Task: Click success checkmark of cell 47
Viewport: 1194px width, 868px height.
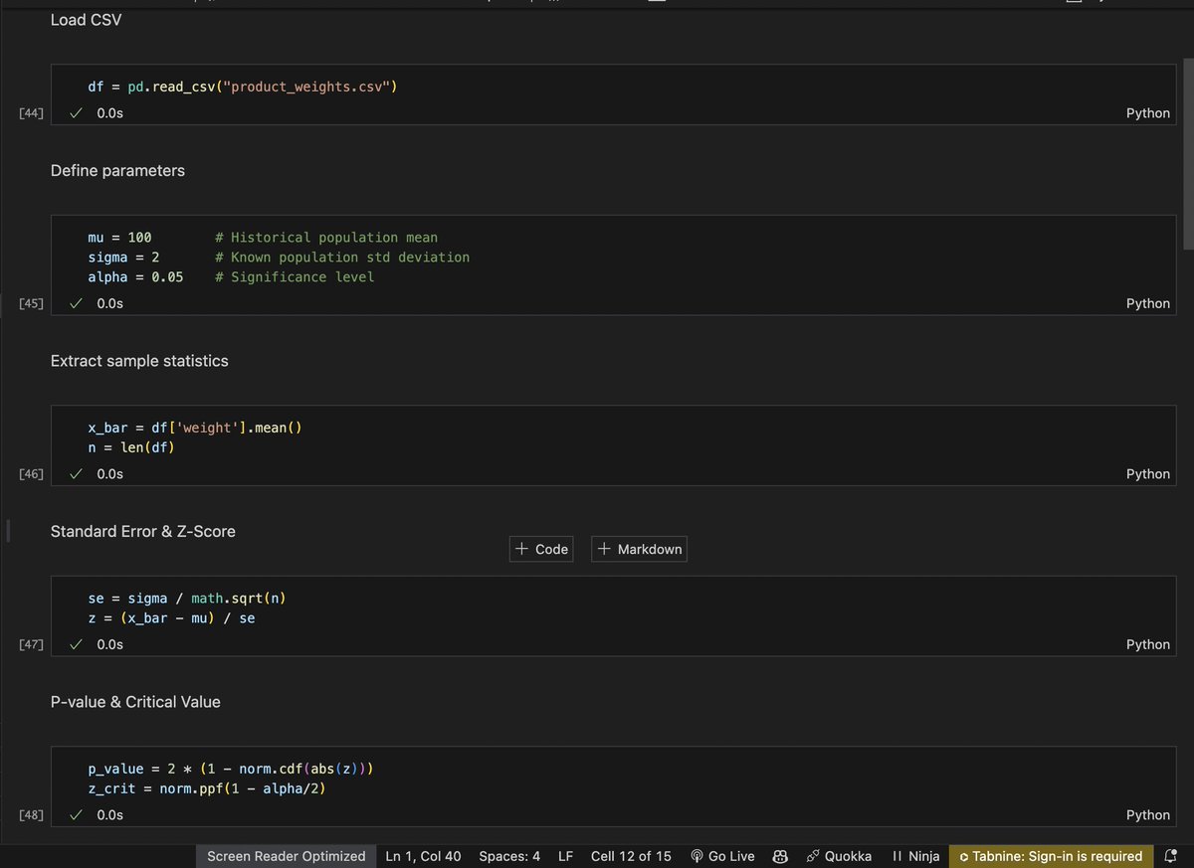Action: coord(76,644)
